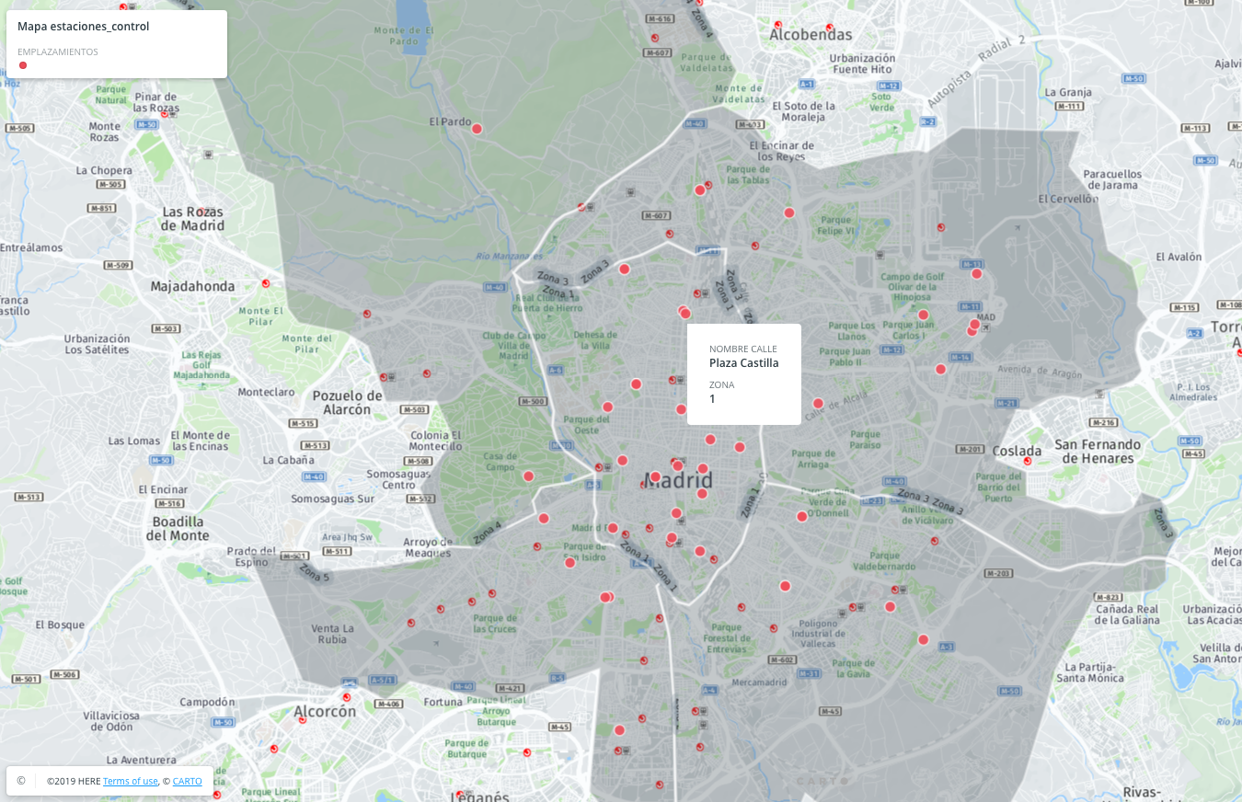Image resolution: width=1242 pixels, height=802 pixels.
Task: Click the Zona 5 boundary label
Action: pos(315,572)
